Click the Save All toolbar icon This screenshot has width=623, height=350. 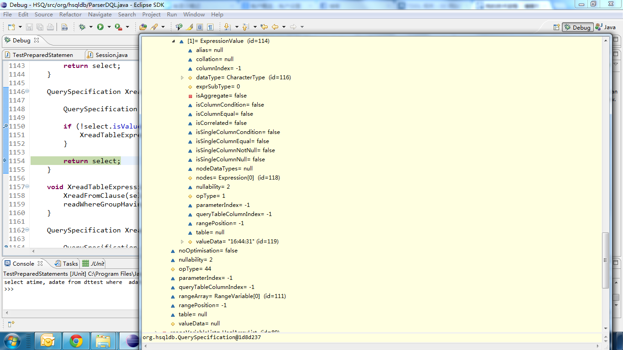[40, 27]
